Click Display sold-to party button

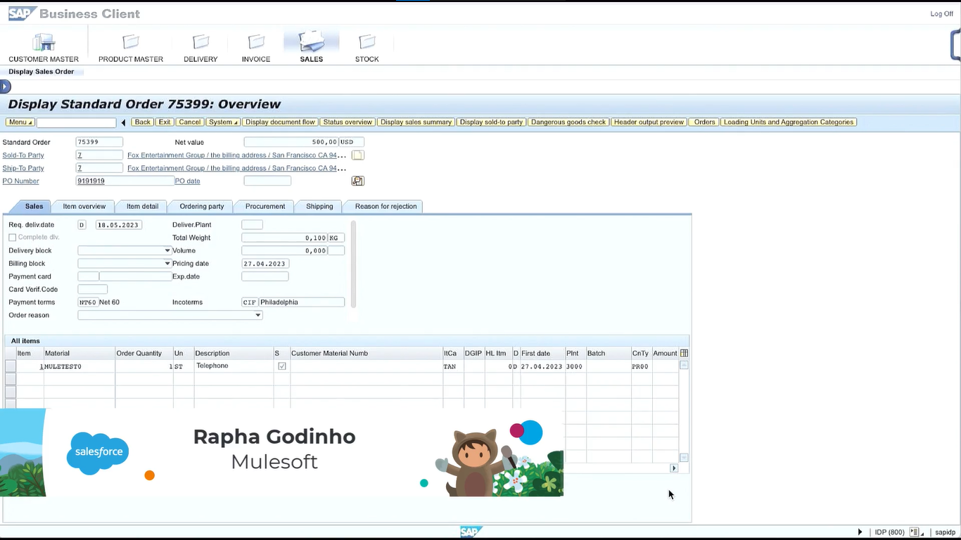click(x=491, y=122)
